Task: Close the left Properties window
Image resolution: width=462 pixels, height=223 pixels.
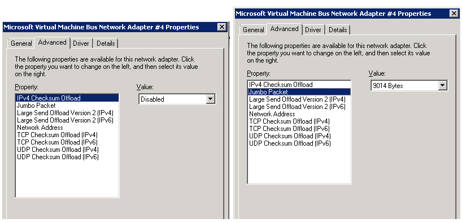Action: 222,27
